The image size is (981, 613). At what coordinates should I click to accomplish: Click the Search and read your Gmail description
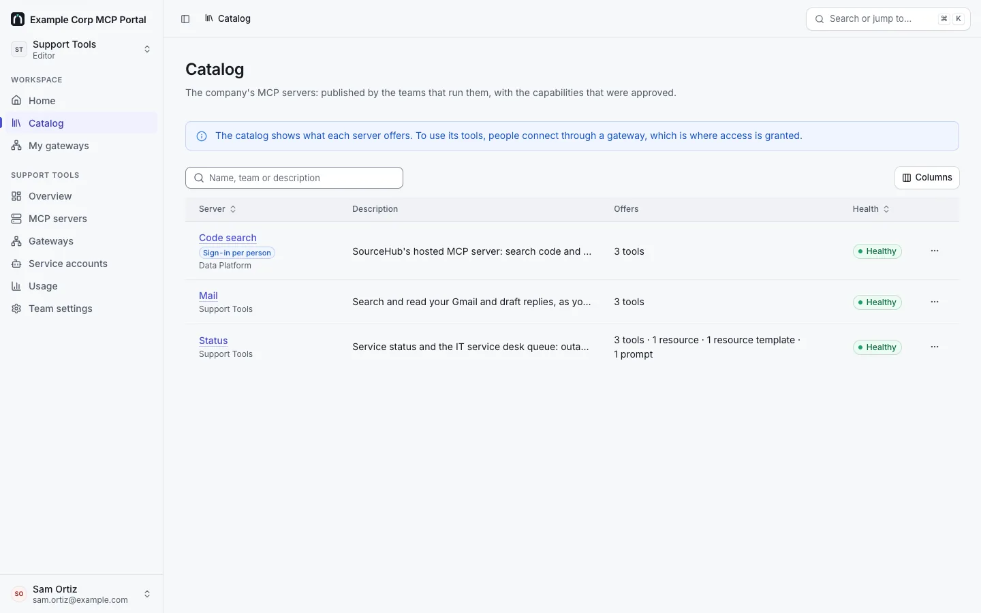(x=471, y=302)
